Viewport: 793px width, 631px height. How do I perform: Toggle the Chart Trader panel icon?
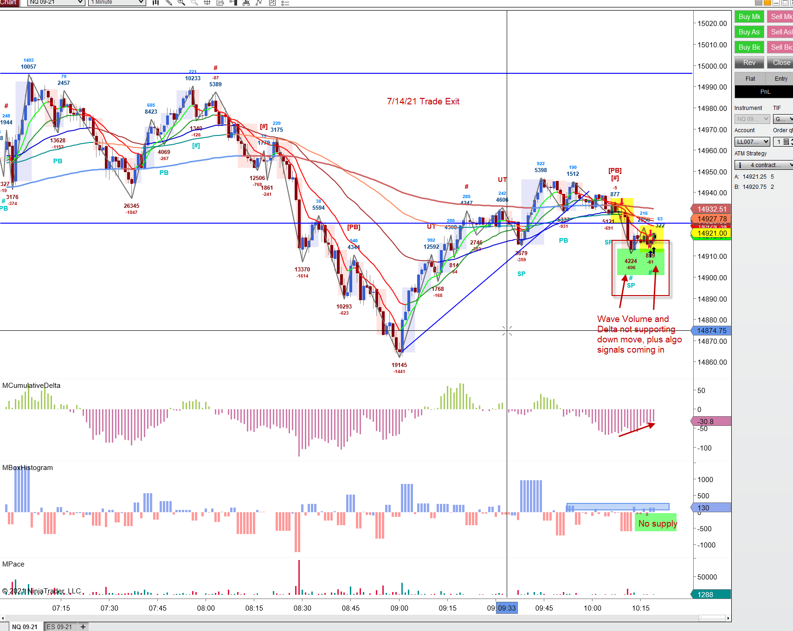233,2
